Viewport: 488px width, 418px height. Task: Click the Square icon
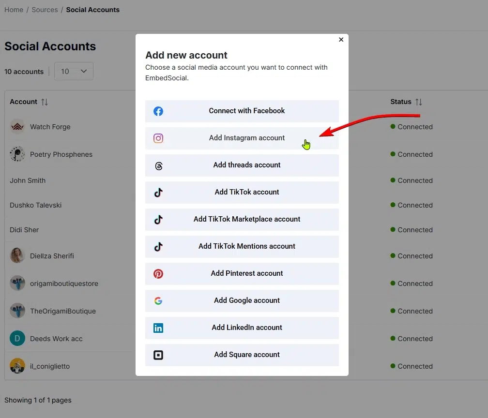158,355
